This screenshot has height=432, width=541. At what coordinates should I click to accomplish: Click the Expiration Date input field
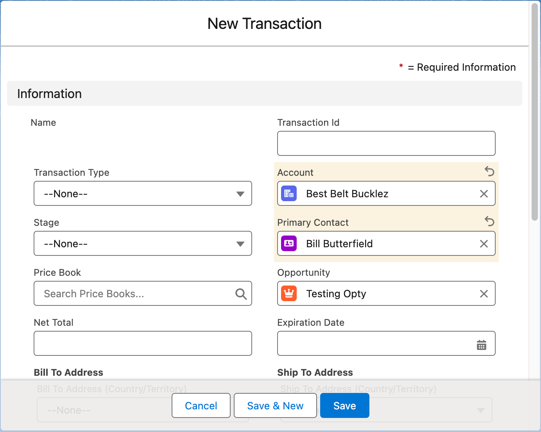point(386,343)
